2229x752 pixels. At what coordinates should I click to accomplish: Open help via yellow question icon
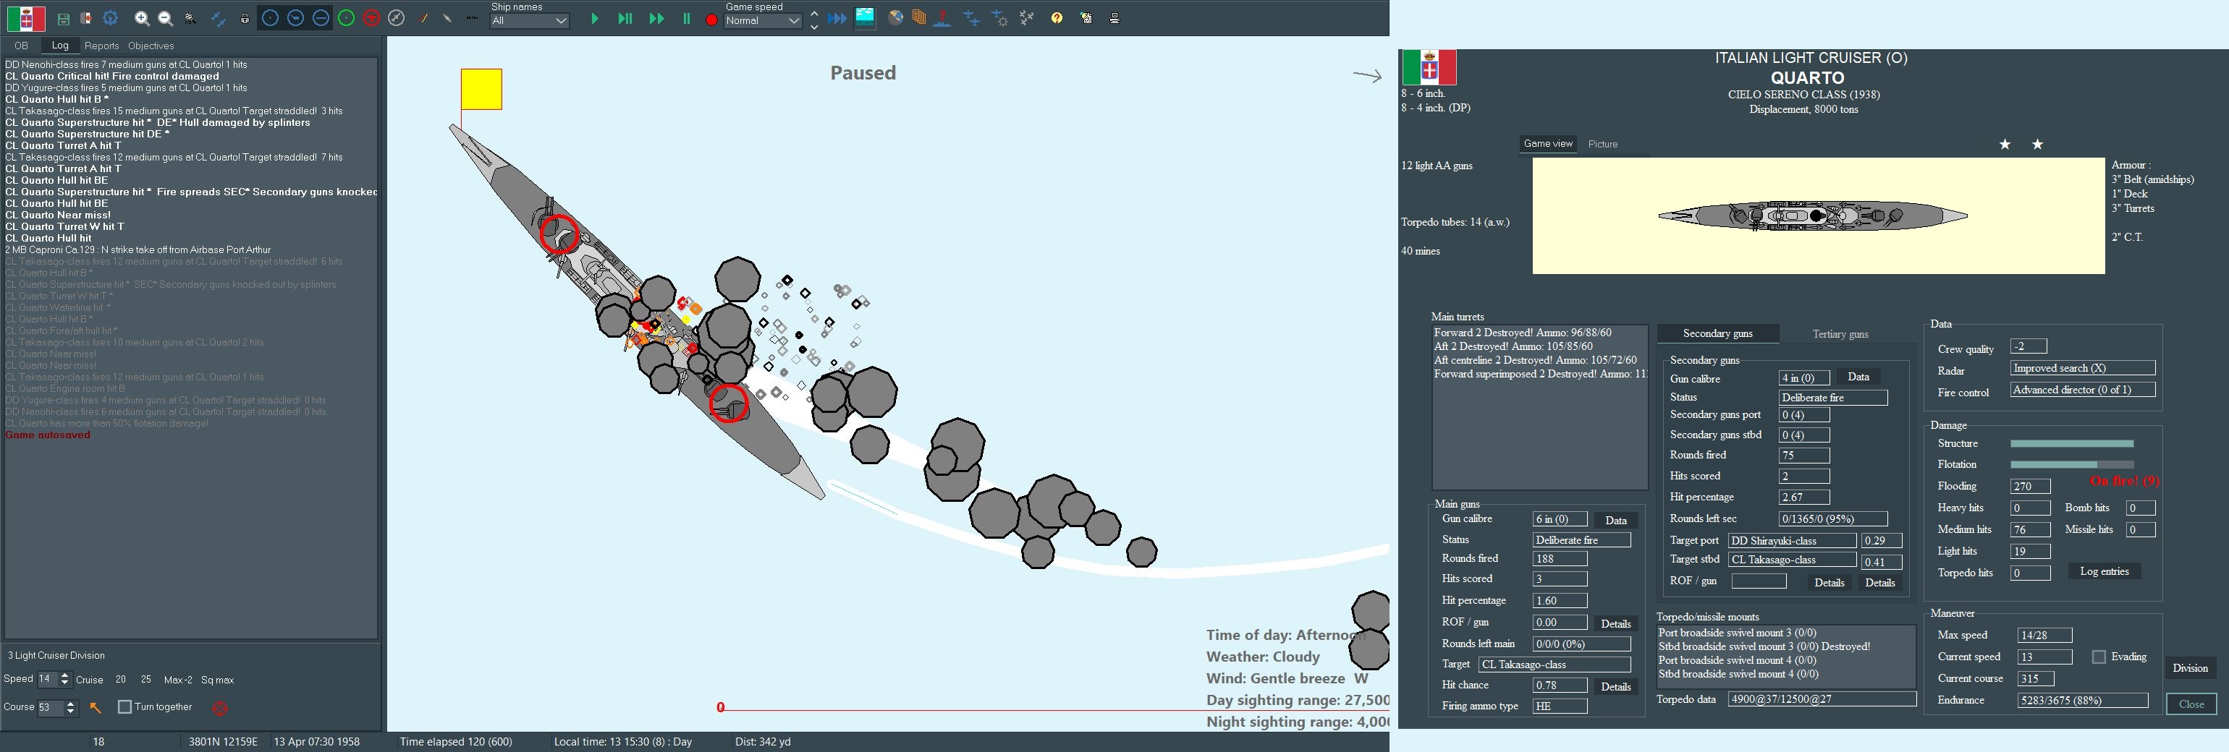1057,17
